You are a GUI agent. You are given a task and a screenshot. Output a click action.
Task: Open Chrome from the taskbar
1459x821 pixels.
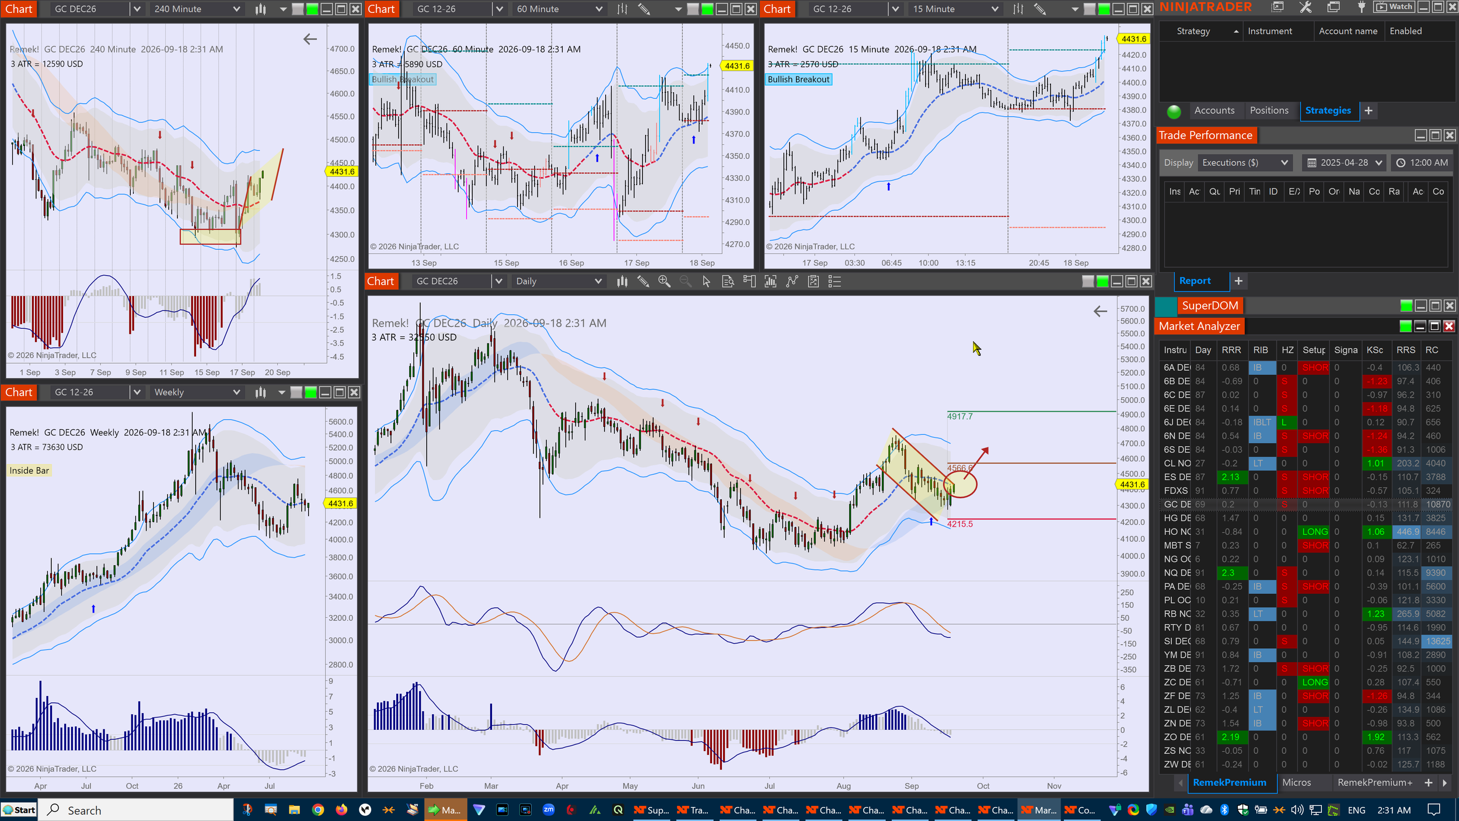(x=318, y=810)
